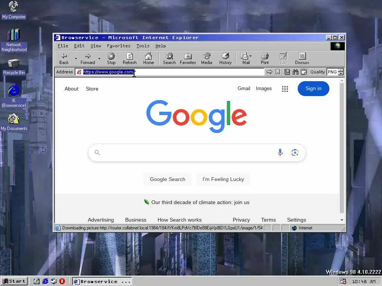
Task: Open My Computer desktop icon
Action: point(14,10)
